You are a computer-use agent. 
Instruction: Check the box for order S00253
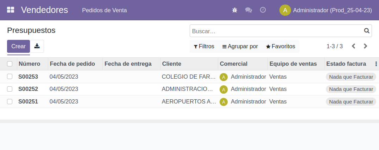click(x=10, y=77)
